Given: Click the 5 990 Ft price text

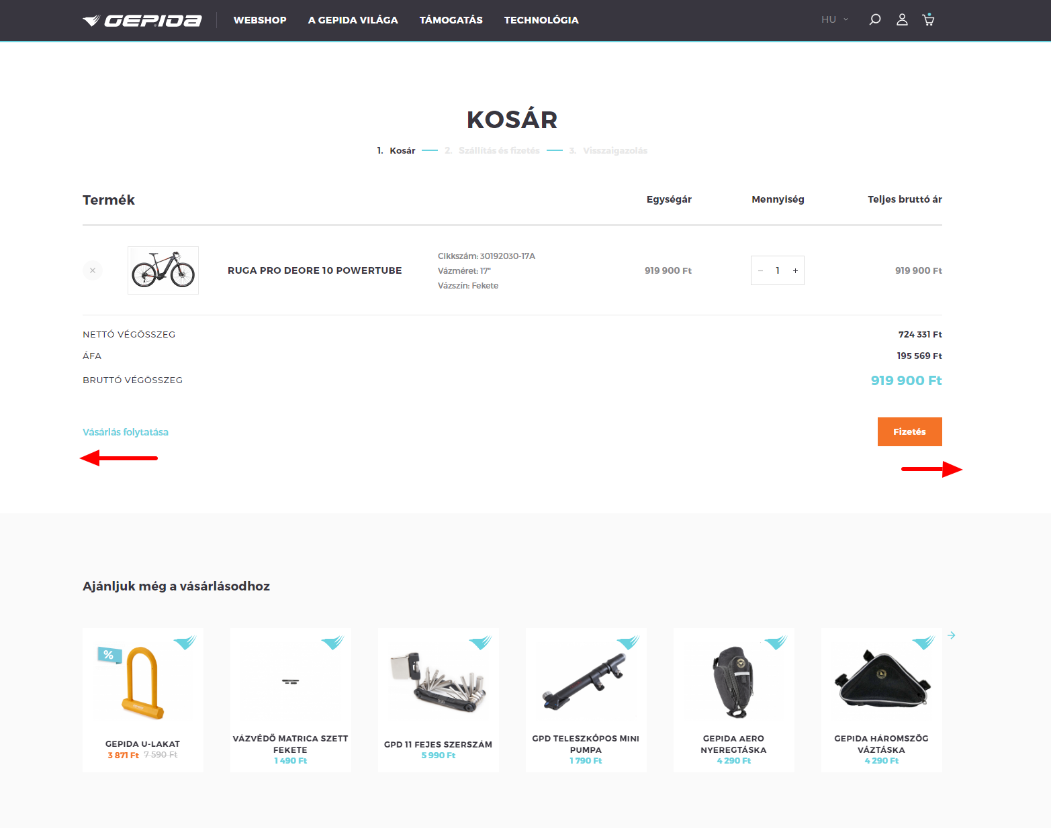Looking at the screenshot, I should (439, 756).
